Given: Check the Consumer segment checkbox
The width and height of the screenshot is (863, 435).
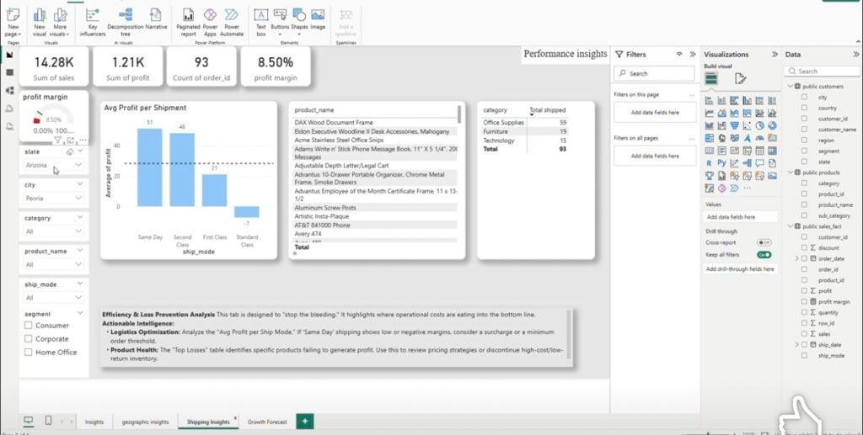Looking at the screenshot, I should click(28, 325).
